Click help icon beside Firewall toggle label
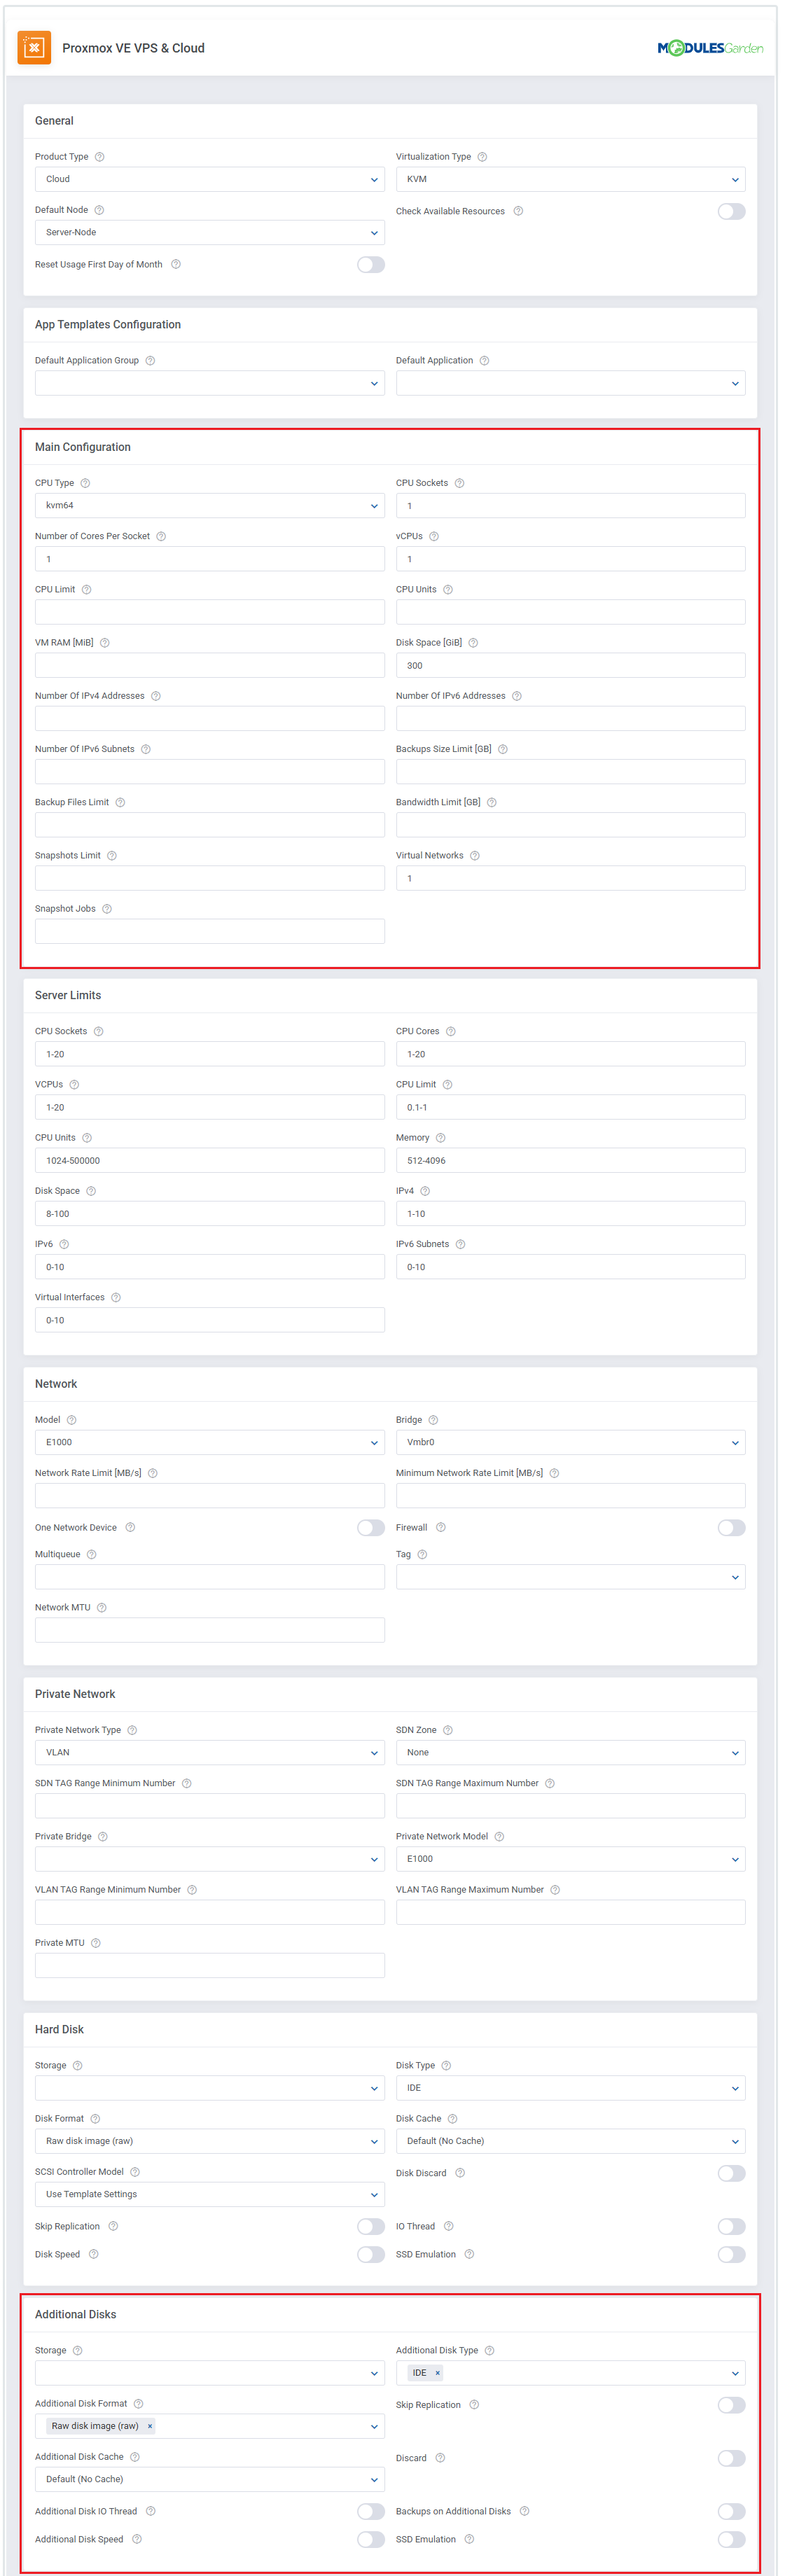The image size is (785, 2576). click(x=441, y=1527)
